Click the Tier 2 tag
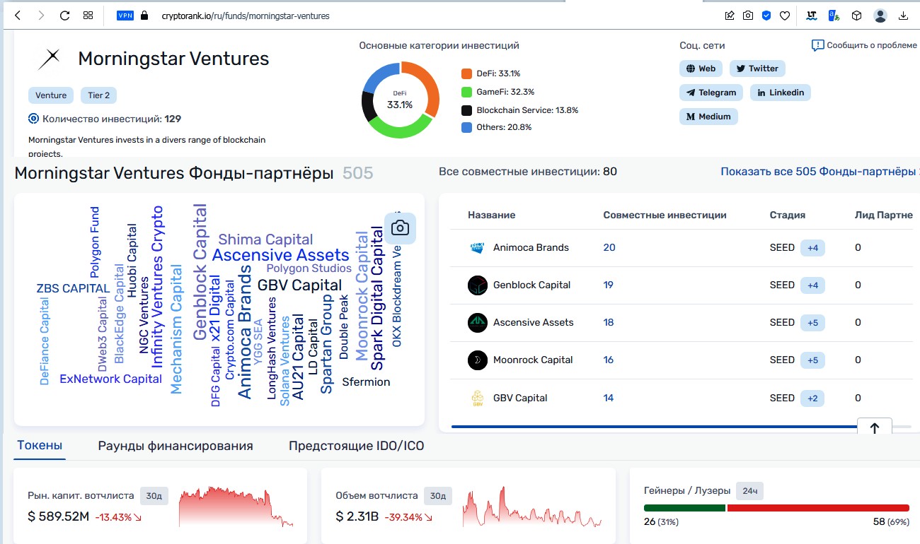Viewport: 920px width, 544px height. [x=98, y=95]
